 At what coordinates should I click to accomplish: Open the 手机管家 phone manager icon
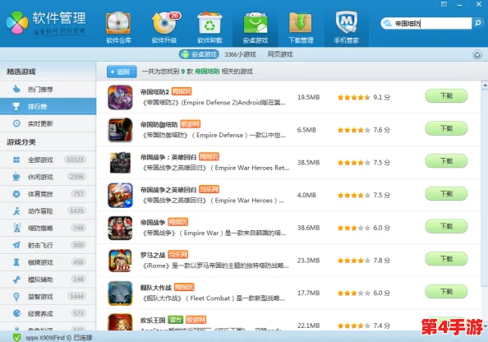click(347, 27)
